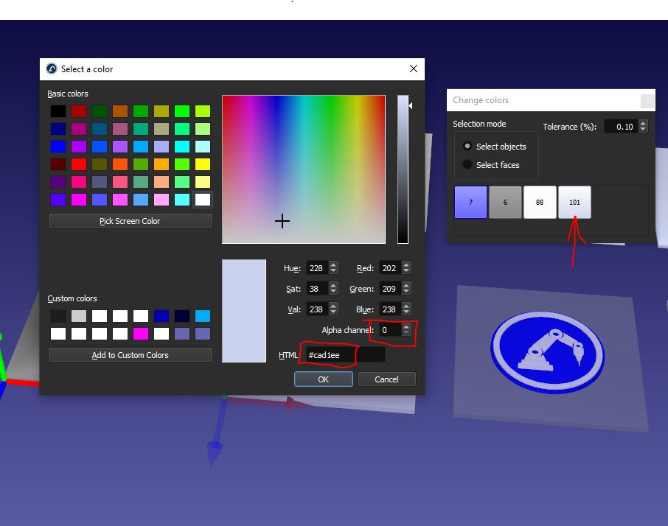Viewport: 668px width, 526px height.
Task: Cancel the color selection dialog
Action: pyautogui.click(x=386, y=379)
